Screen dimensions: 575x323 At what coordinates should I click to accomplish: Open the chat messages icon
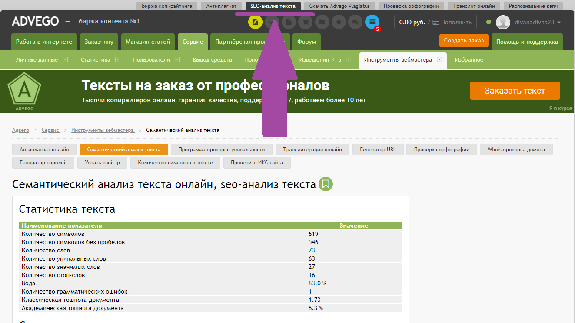tap(356, 22)
